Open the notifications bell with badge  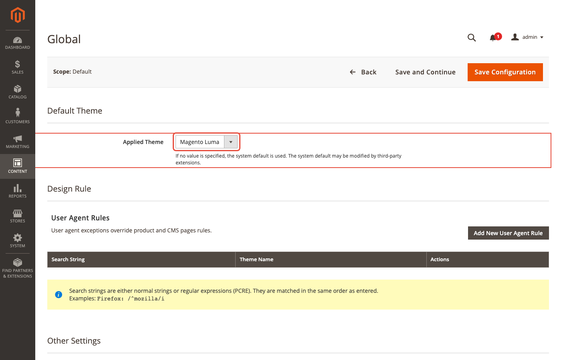[493, 37]
